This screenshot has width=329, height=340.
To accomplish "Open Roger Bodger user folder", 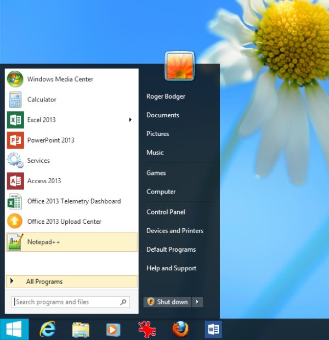I will point(166,97).
